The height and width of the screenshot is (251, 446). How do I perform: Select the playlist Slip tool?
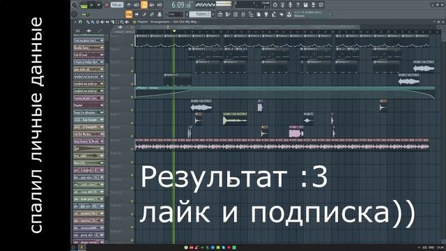tap(107, 22)
